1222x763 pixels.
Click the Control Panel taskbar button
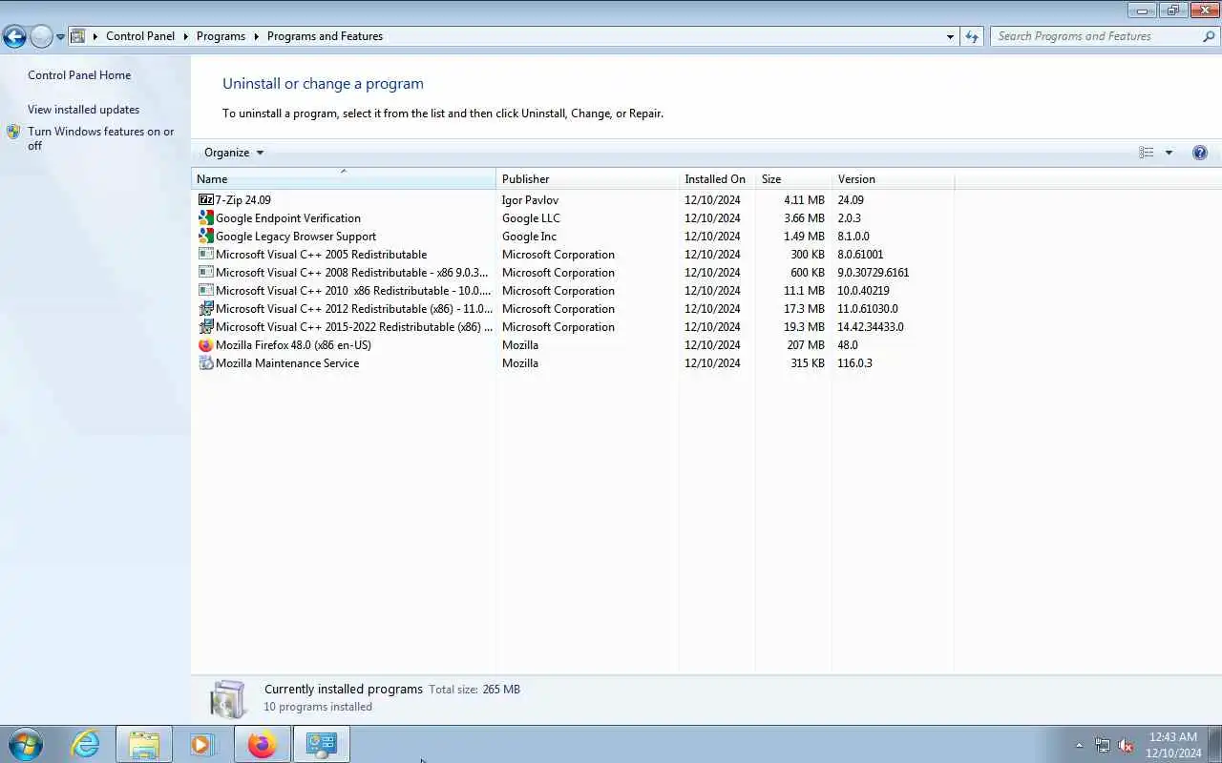321,744
